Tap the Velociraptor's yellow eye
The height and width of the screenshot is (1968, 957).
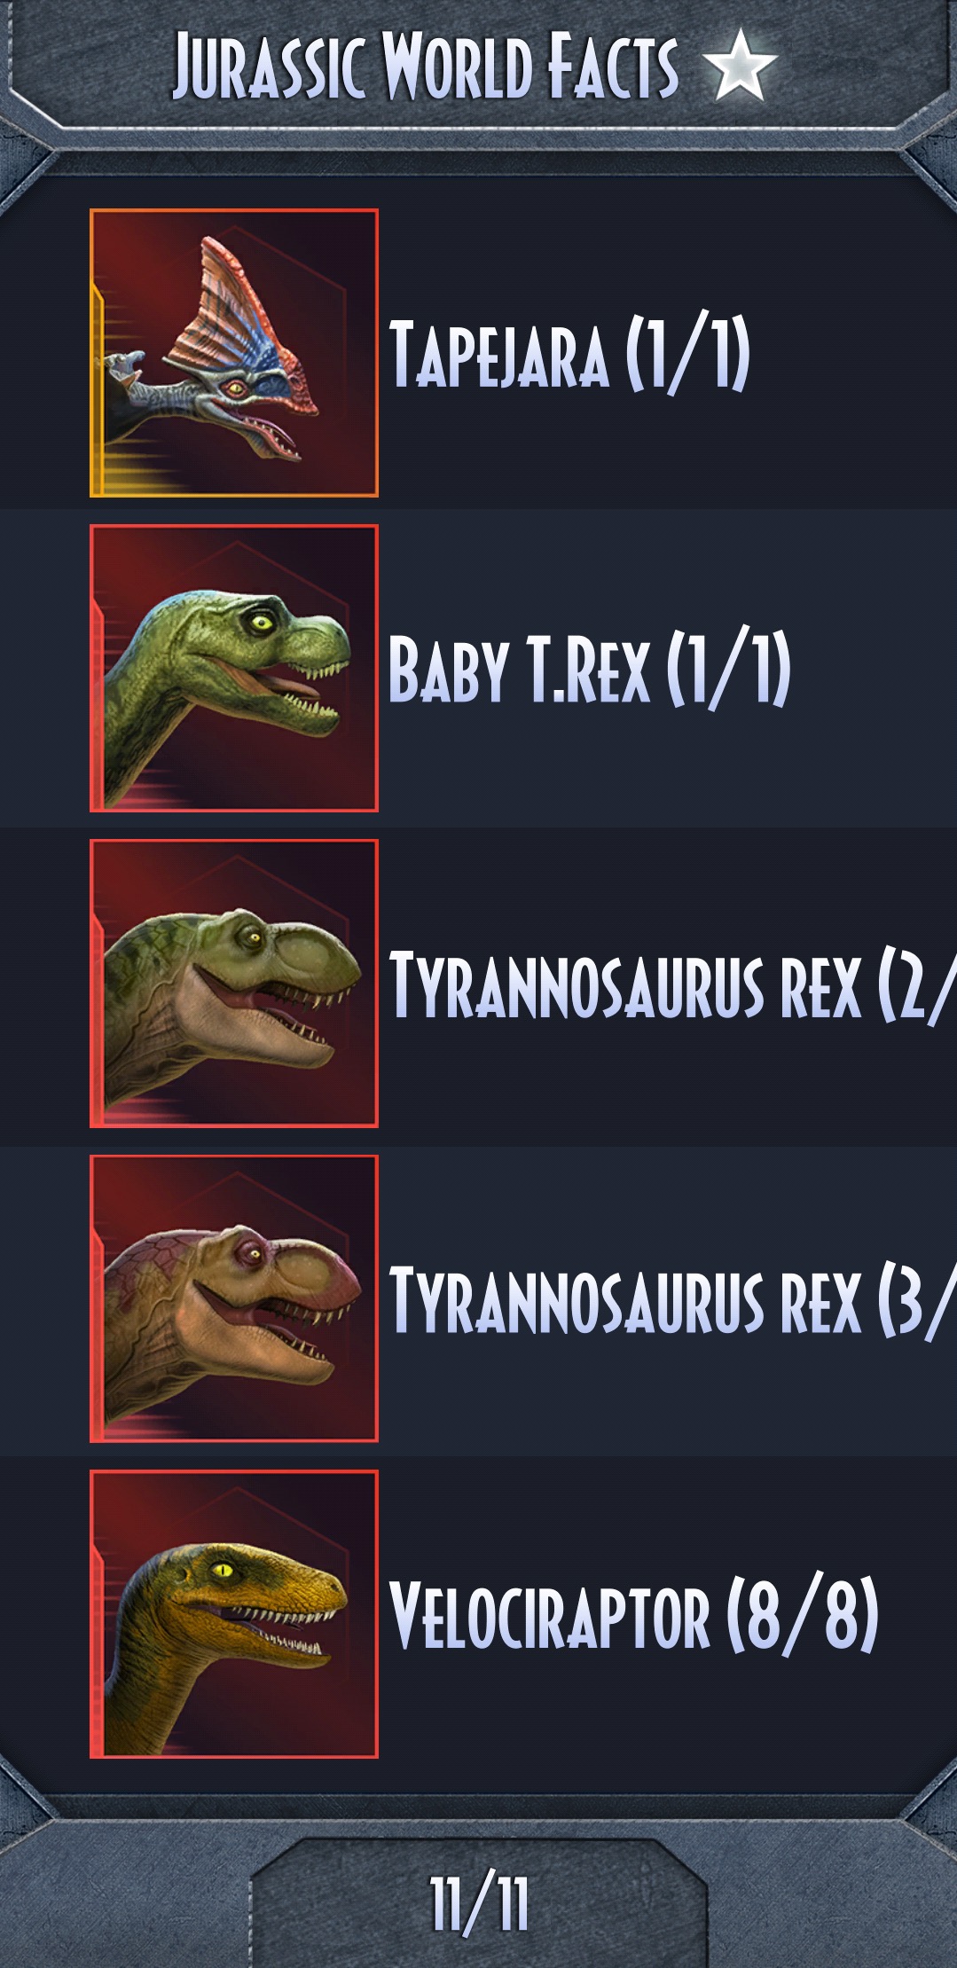pyautogui.click(x=223, y=1571)
